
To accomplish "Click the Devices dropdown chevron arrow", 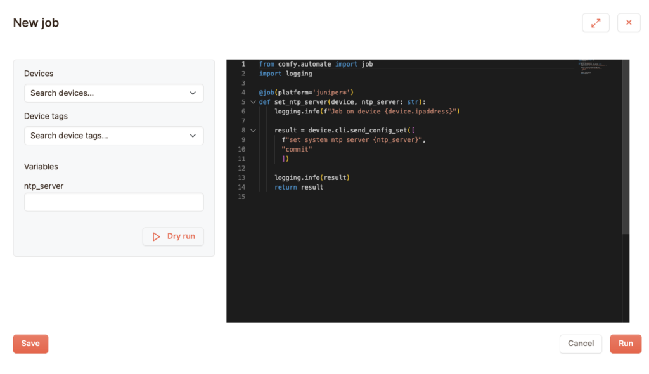I will coord(193,93).
